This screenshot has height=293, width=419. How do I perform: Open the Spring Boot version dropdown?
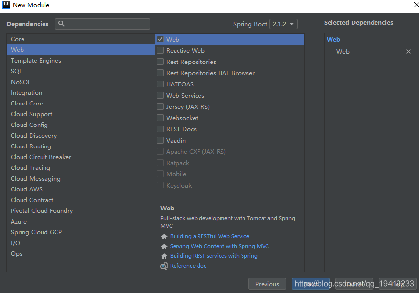click(284, 24)
